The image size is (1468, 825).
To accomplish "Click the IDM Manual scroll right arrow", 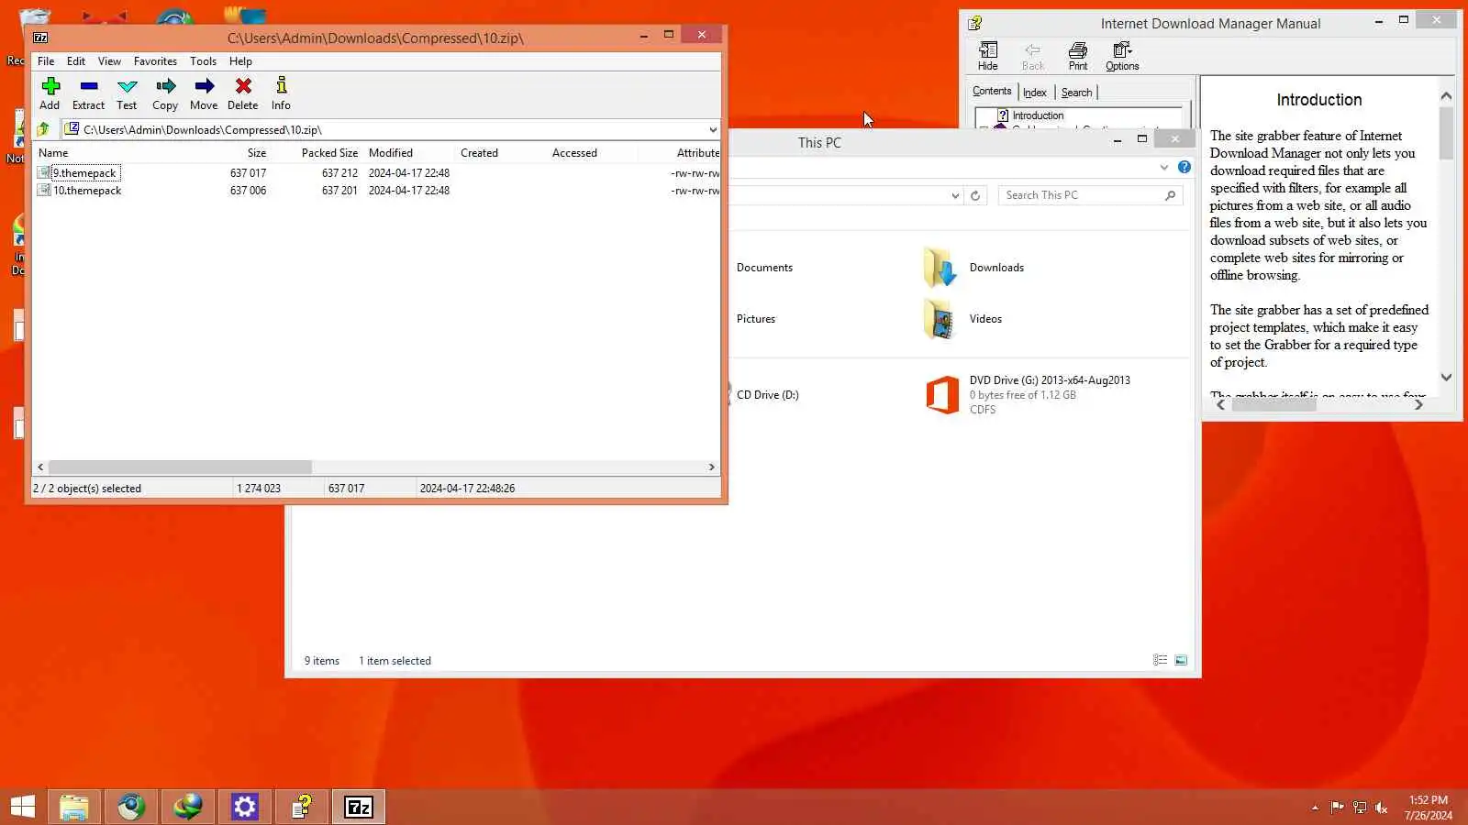I will pos(1418,404).
